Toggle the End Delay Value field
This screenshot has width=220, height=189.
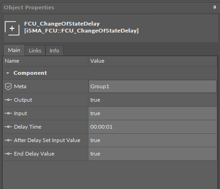pyautogui.click(x=152, y=154)
